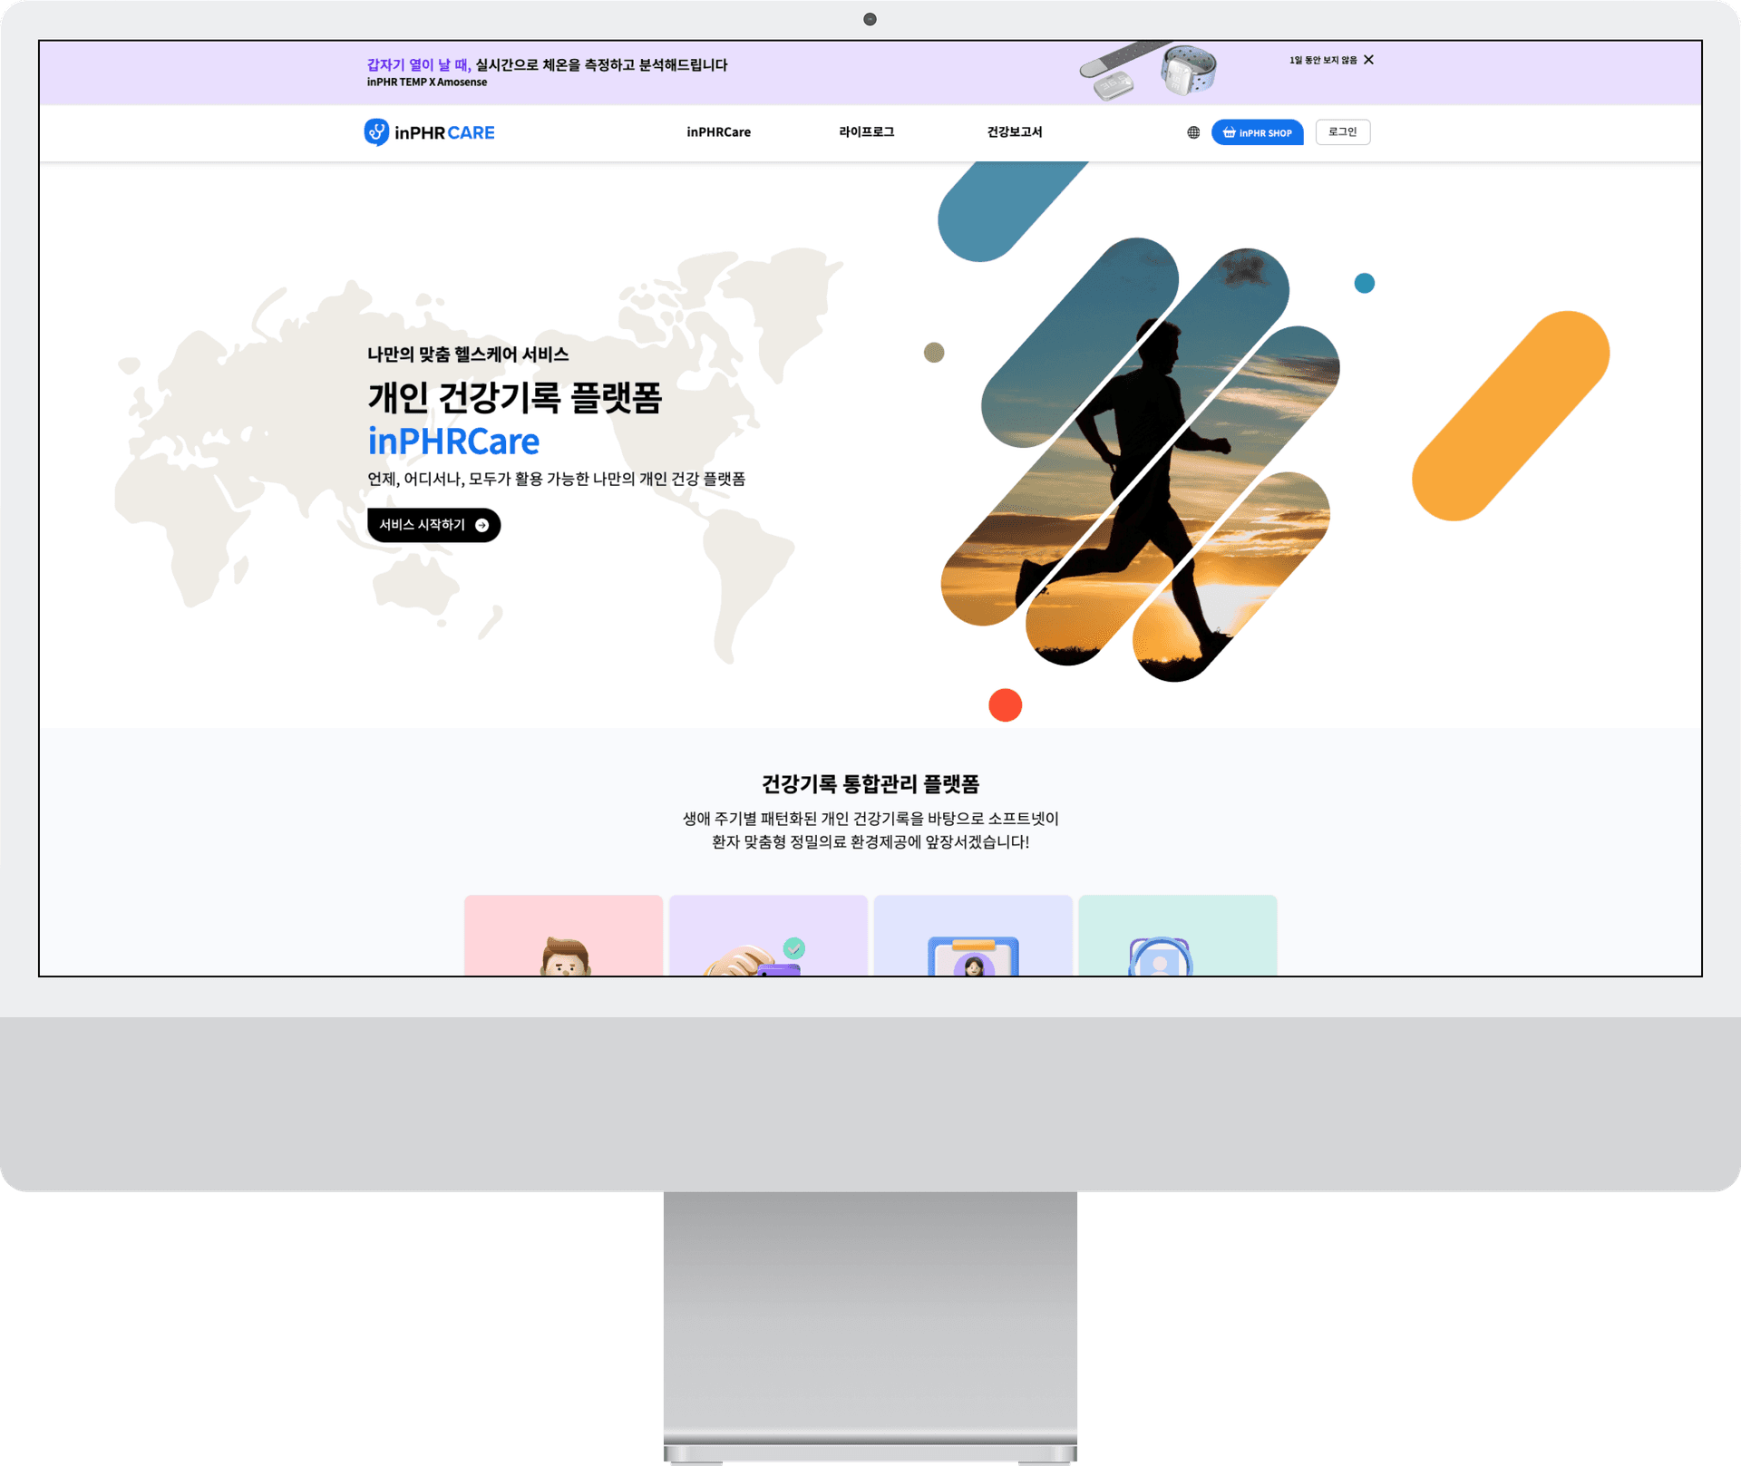Click the 로그인 button

(1342, 132)
